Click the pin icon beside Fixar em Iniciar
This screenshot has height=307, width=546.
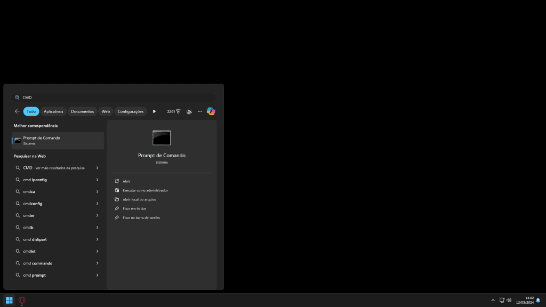[x=117, y=208]
